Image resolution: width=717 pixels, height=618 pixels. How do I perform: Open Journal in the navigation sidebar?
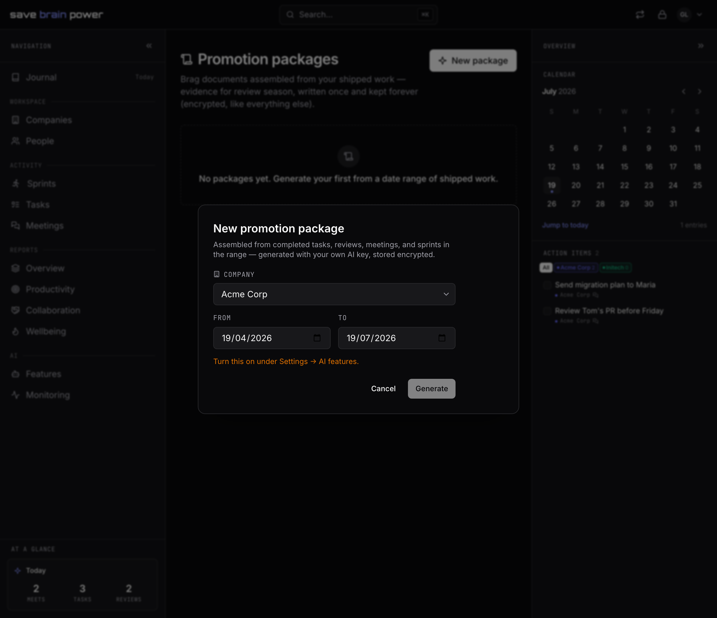click(82, 77)
